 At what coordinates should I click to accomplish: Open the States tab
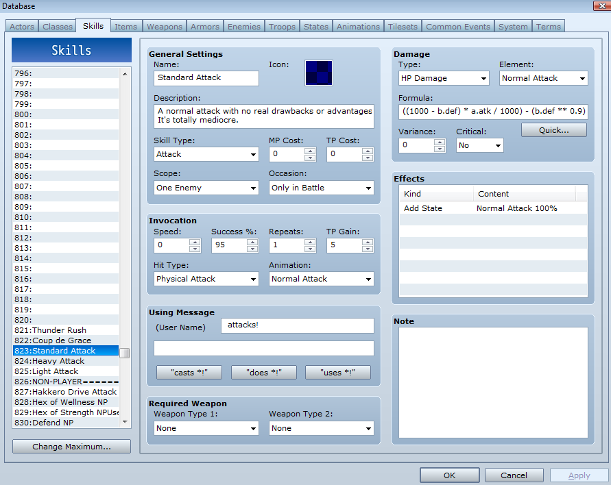pos(316,27)
